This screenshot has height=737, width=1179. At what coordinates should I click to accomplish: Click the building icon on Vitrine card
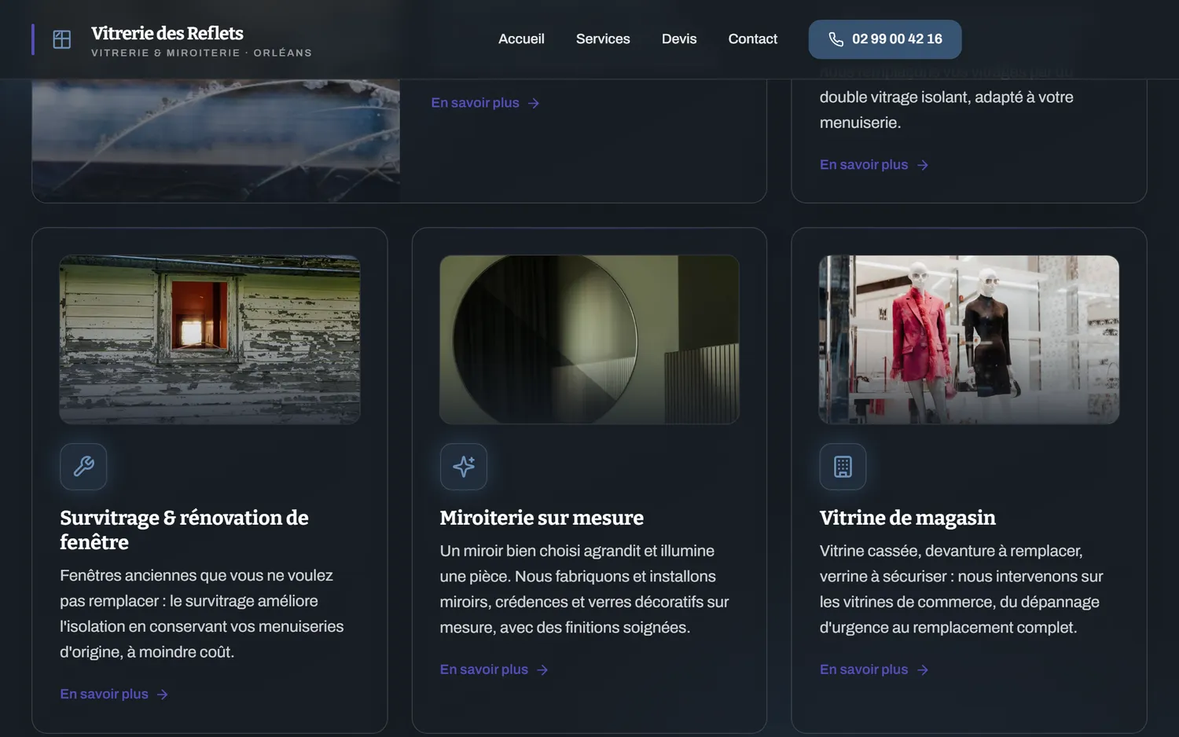(843, 467)
